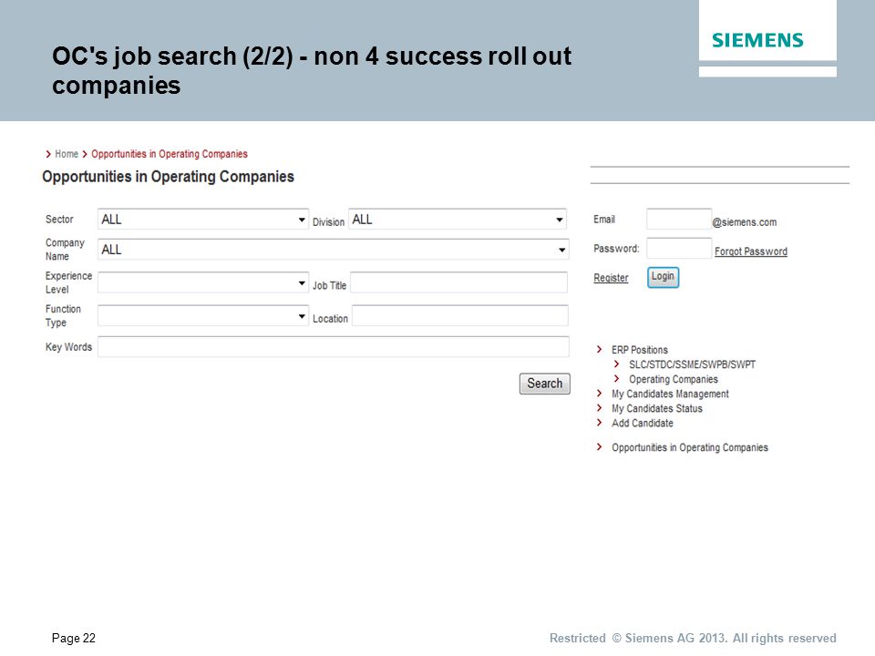This screenshot has height=656, width=875.
Task: Click the Password input field
Action: coord(679,248)
